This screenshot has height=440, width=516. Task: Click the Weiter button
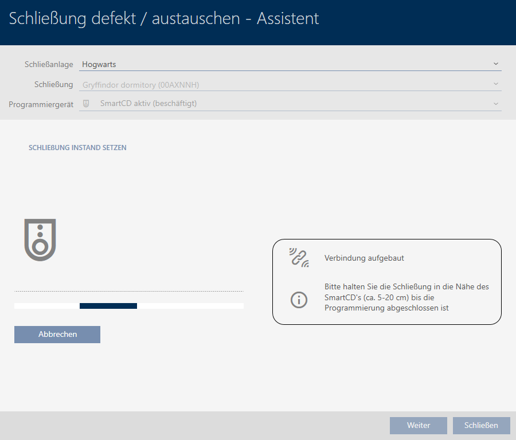click(x=418, y=425)
